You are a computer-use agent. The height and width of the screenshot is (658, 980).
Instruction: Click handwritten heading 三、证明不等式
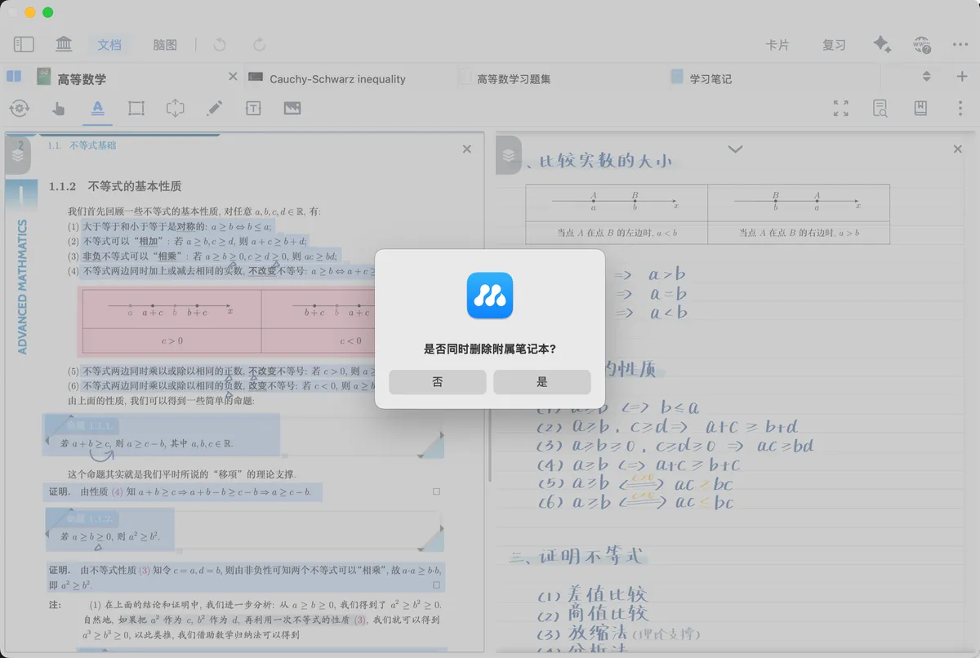tap(577, 557)
